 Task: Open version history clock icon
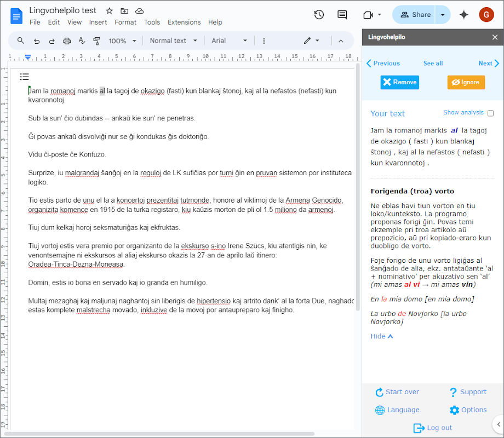319,14
